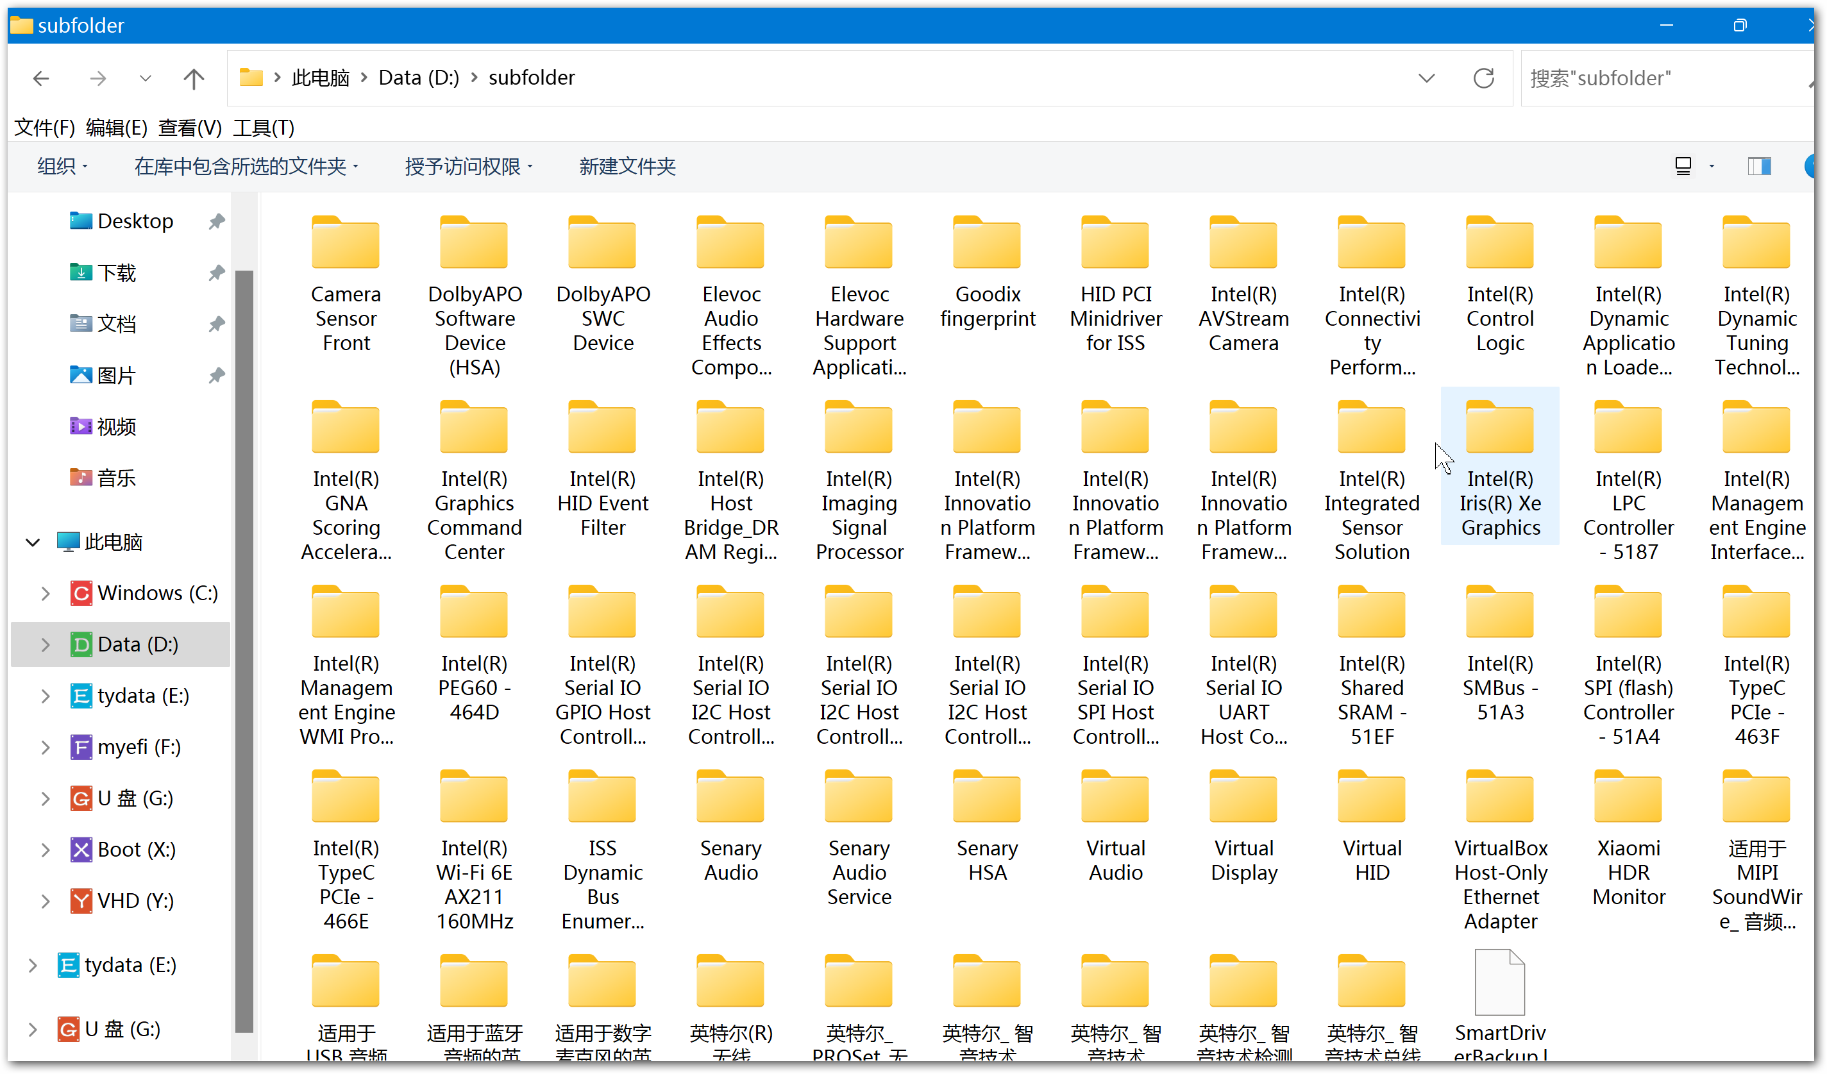Select Intel(R) HID Event Filter folder

[x=602, y=469]
